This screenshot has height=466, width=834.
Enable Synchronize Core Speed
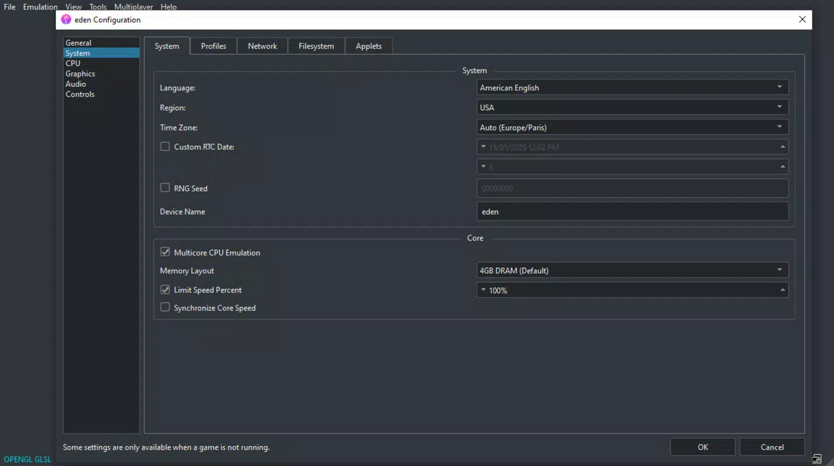[x=165, y=307]
